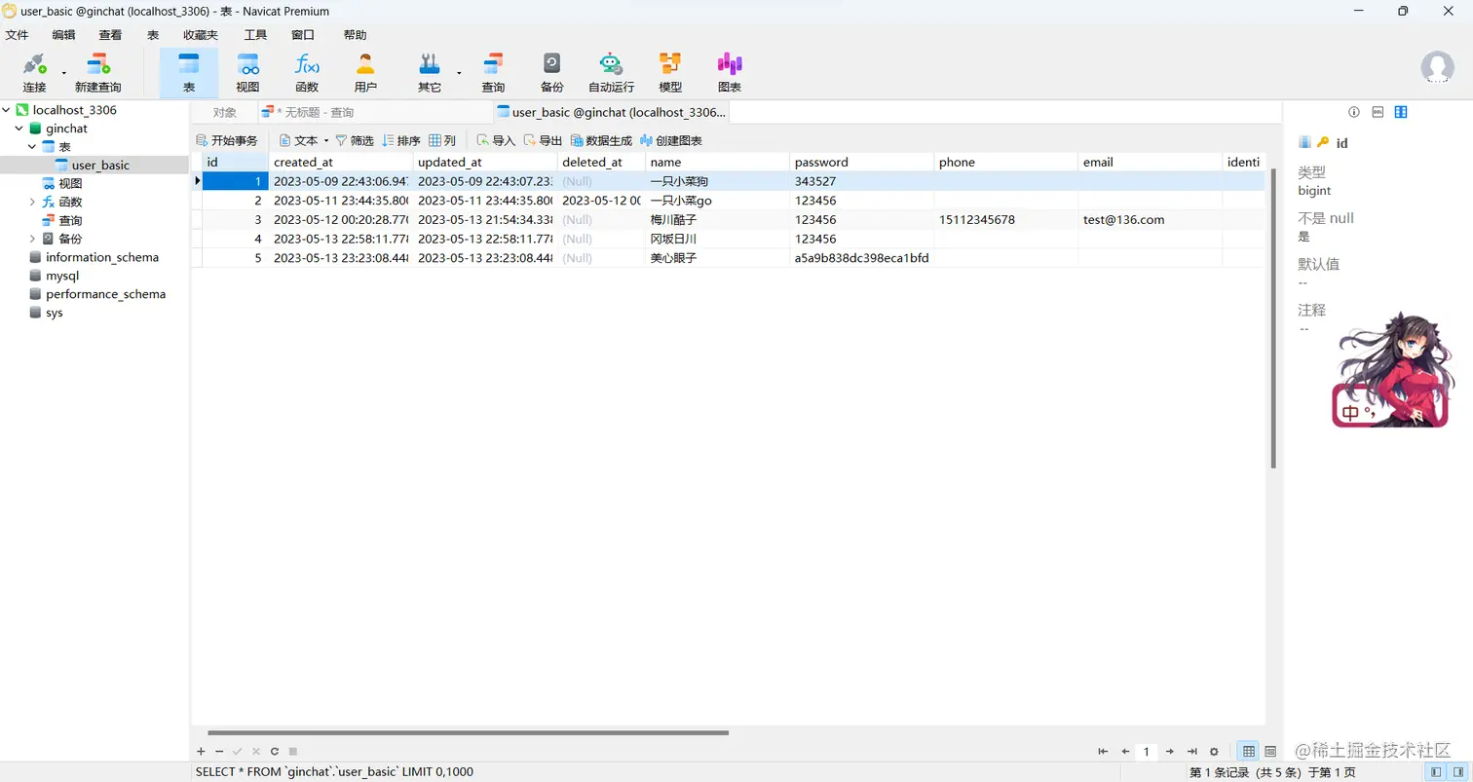Switch to form view of records
The height and width of the screenshot is (782, 1473).
tap(1270, 752)
